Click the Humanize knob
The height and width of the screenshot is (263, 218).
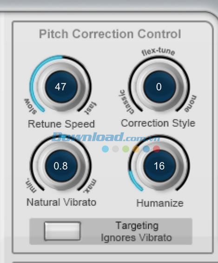(x=159, y=166)
